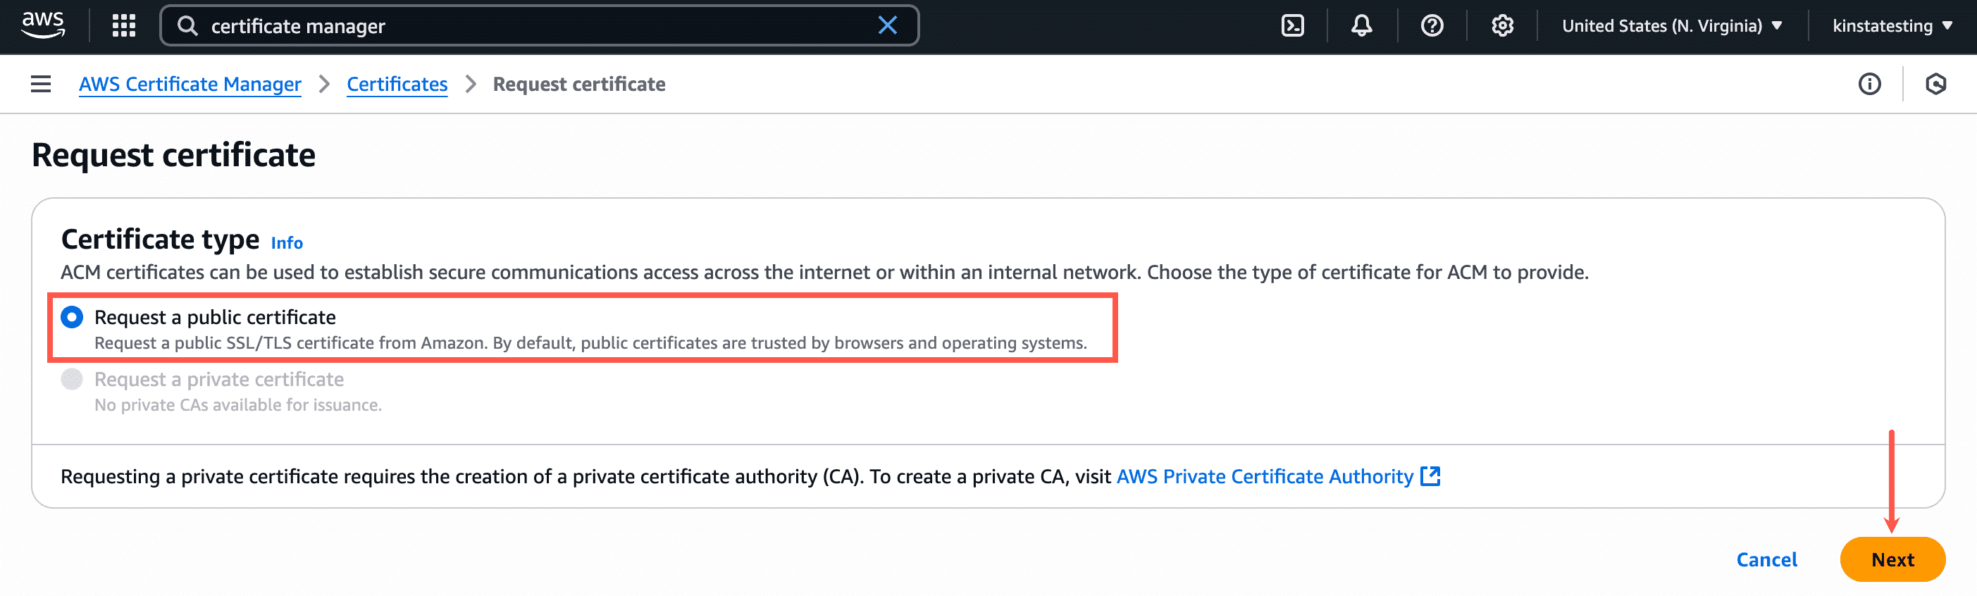Click inside the certificate manager search box
The width and height of the screenshot is (1977, 596).
coord(537,25)
